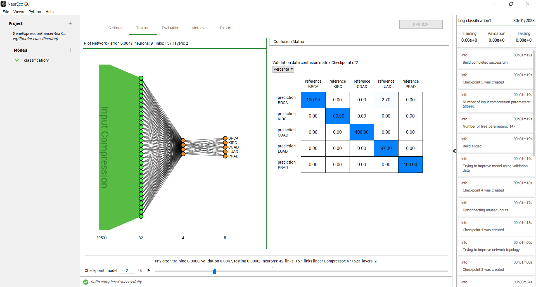Switch to the Settings tab
This screenshot has width=536, height=287.
pos(115,28)
